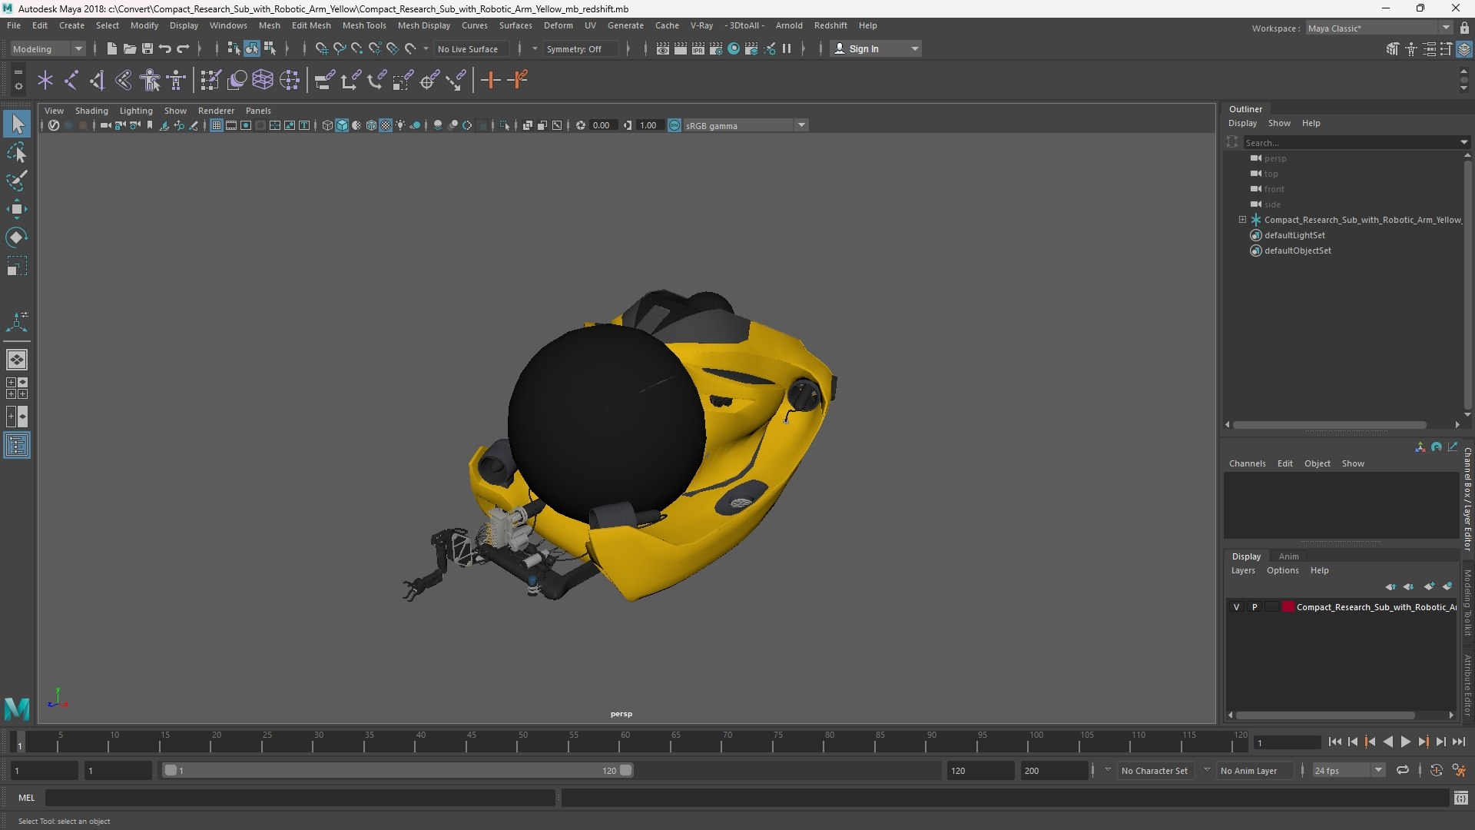Redo the last action
This screenshot has width=1475, height=830.
pyautogui.click(x=183, y=48)
